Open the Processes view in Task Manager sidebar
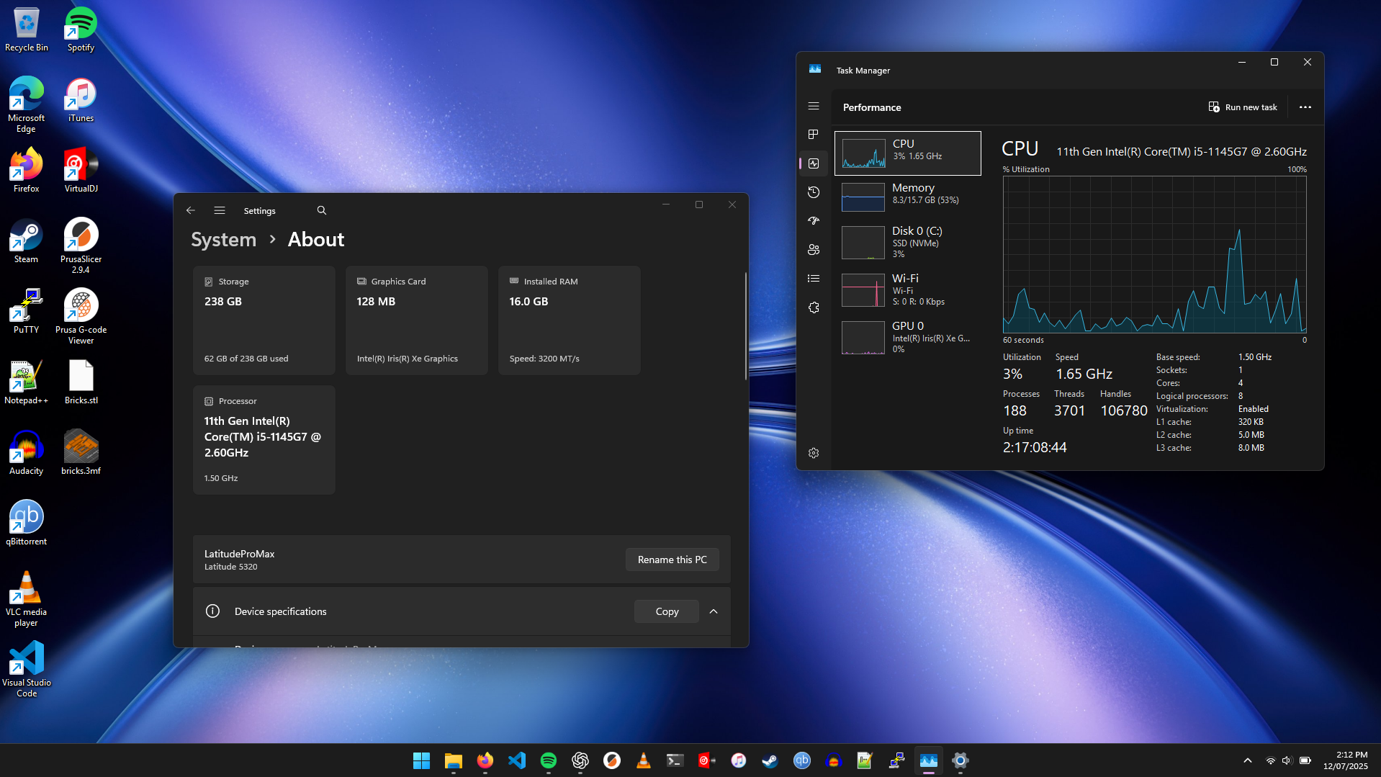Viewport: 1381px width, 777px height. [813, 134]
